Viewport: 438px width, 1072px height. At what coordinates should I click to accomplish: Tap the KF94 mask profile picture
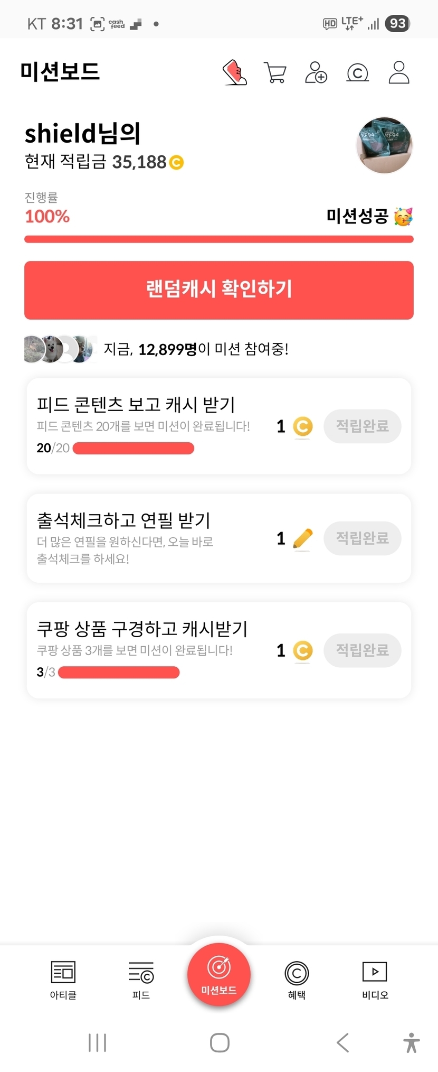click(x=385, y=145)
